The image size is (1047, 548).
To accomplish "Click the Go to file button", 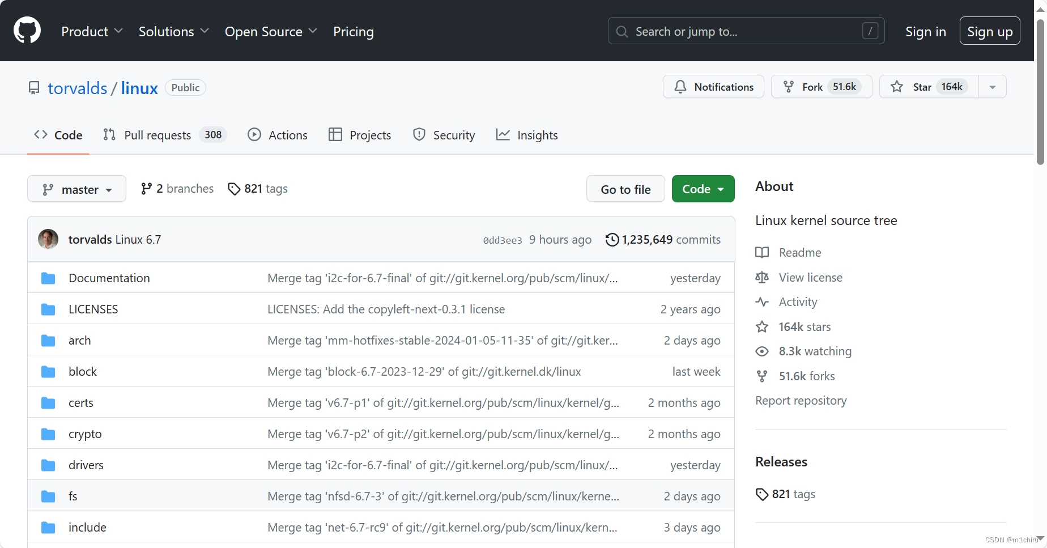I will [x=625, y=189].
